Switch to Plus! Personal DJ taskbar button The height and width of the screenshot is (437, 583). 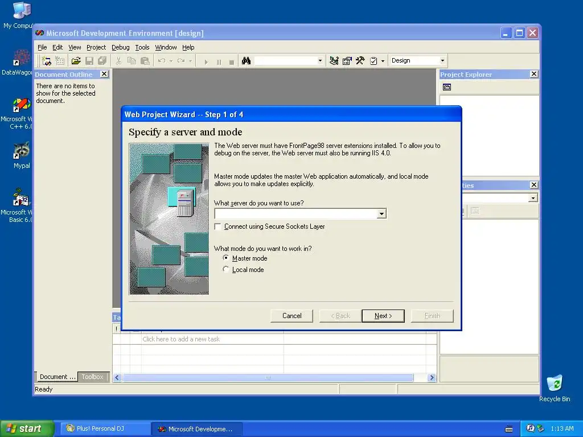(x=105, y=428)
